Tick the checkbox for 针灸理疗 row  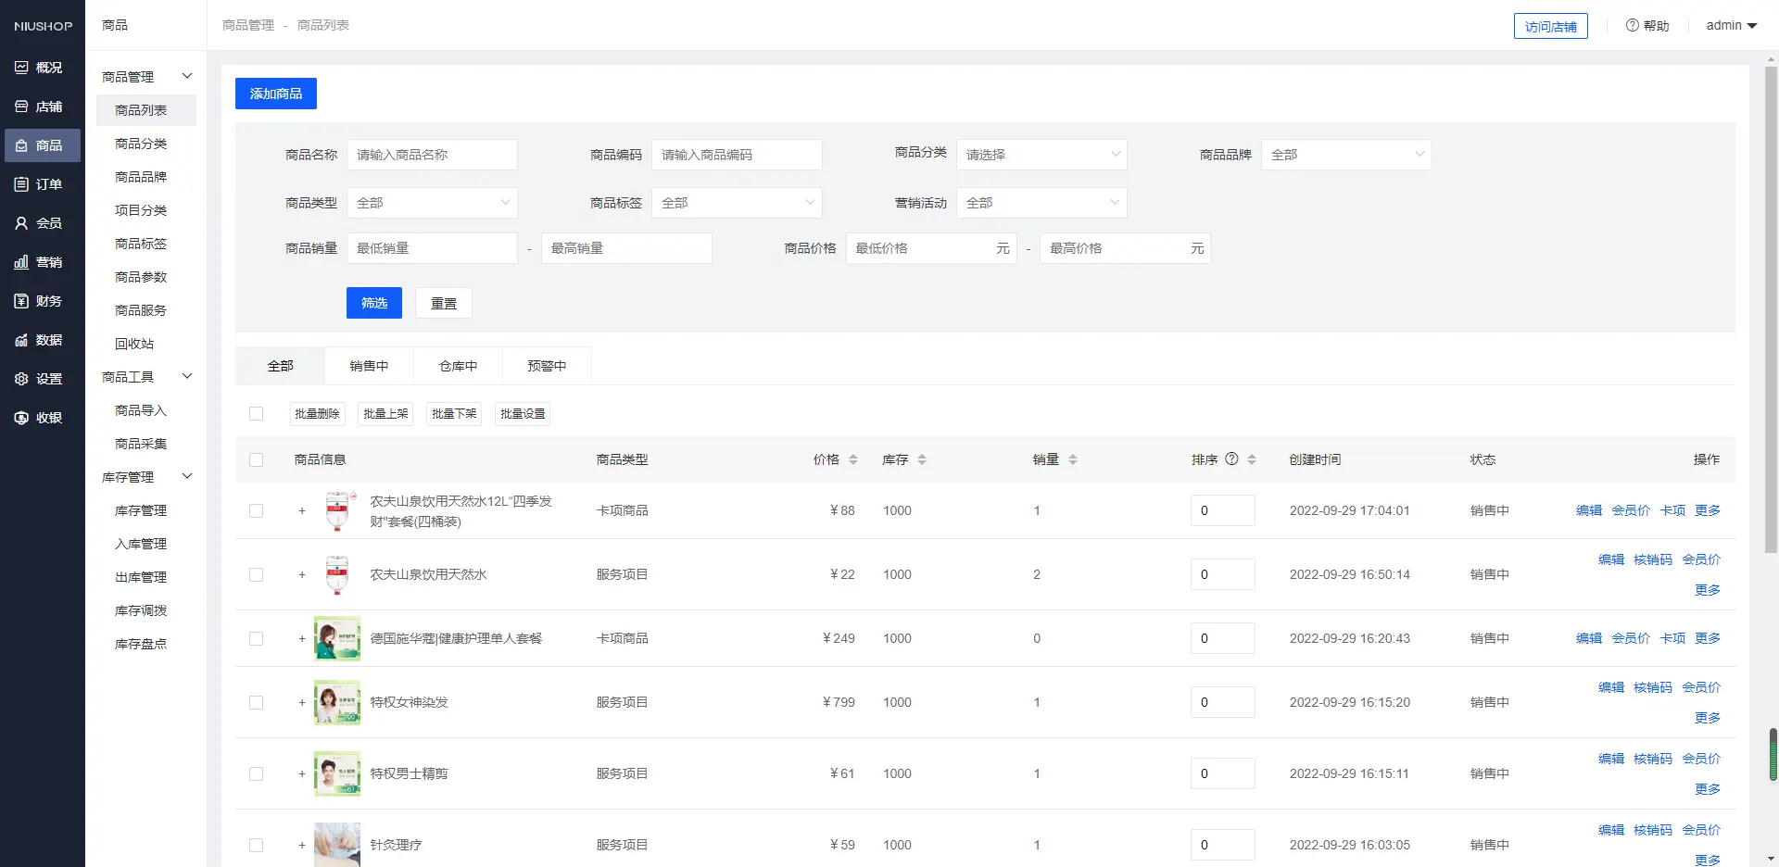[257, 845]
